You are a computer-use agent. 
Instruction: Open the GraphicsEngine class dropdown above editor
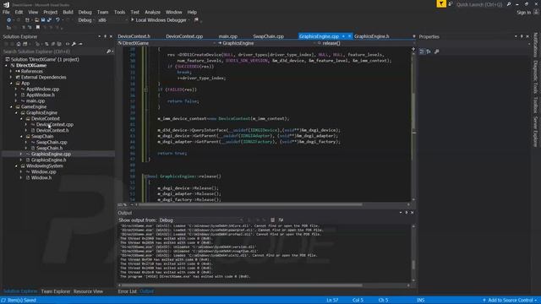(267, 43)
